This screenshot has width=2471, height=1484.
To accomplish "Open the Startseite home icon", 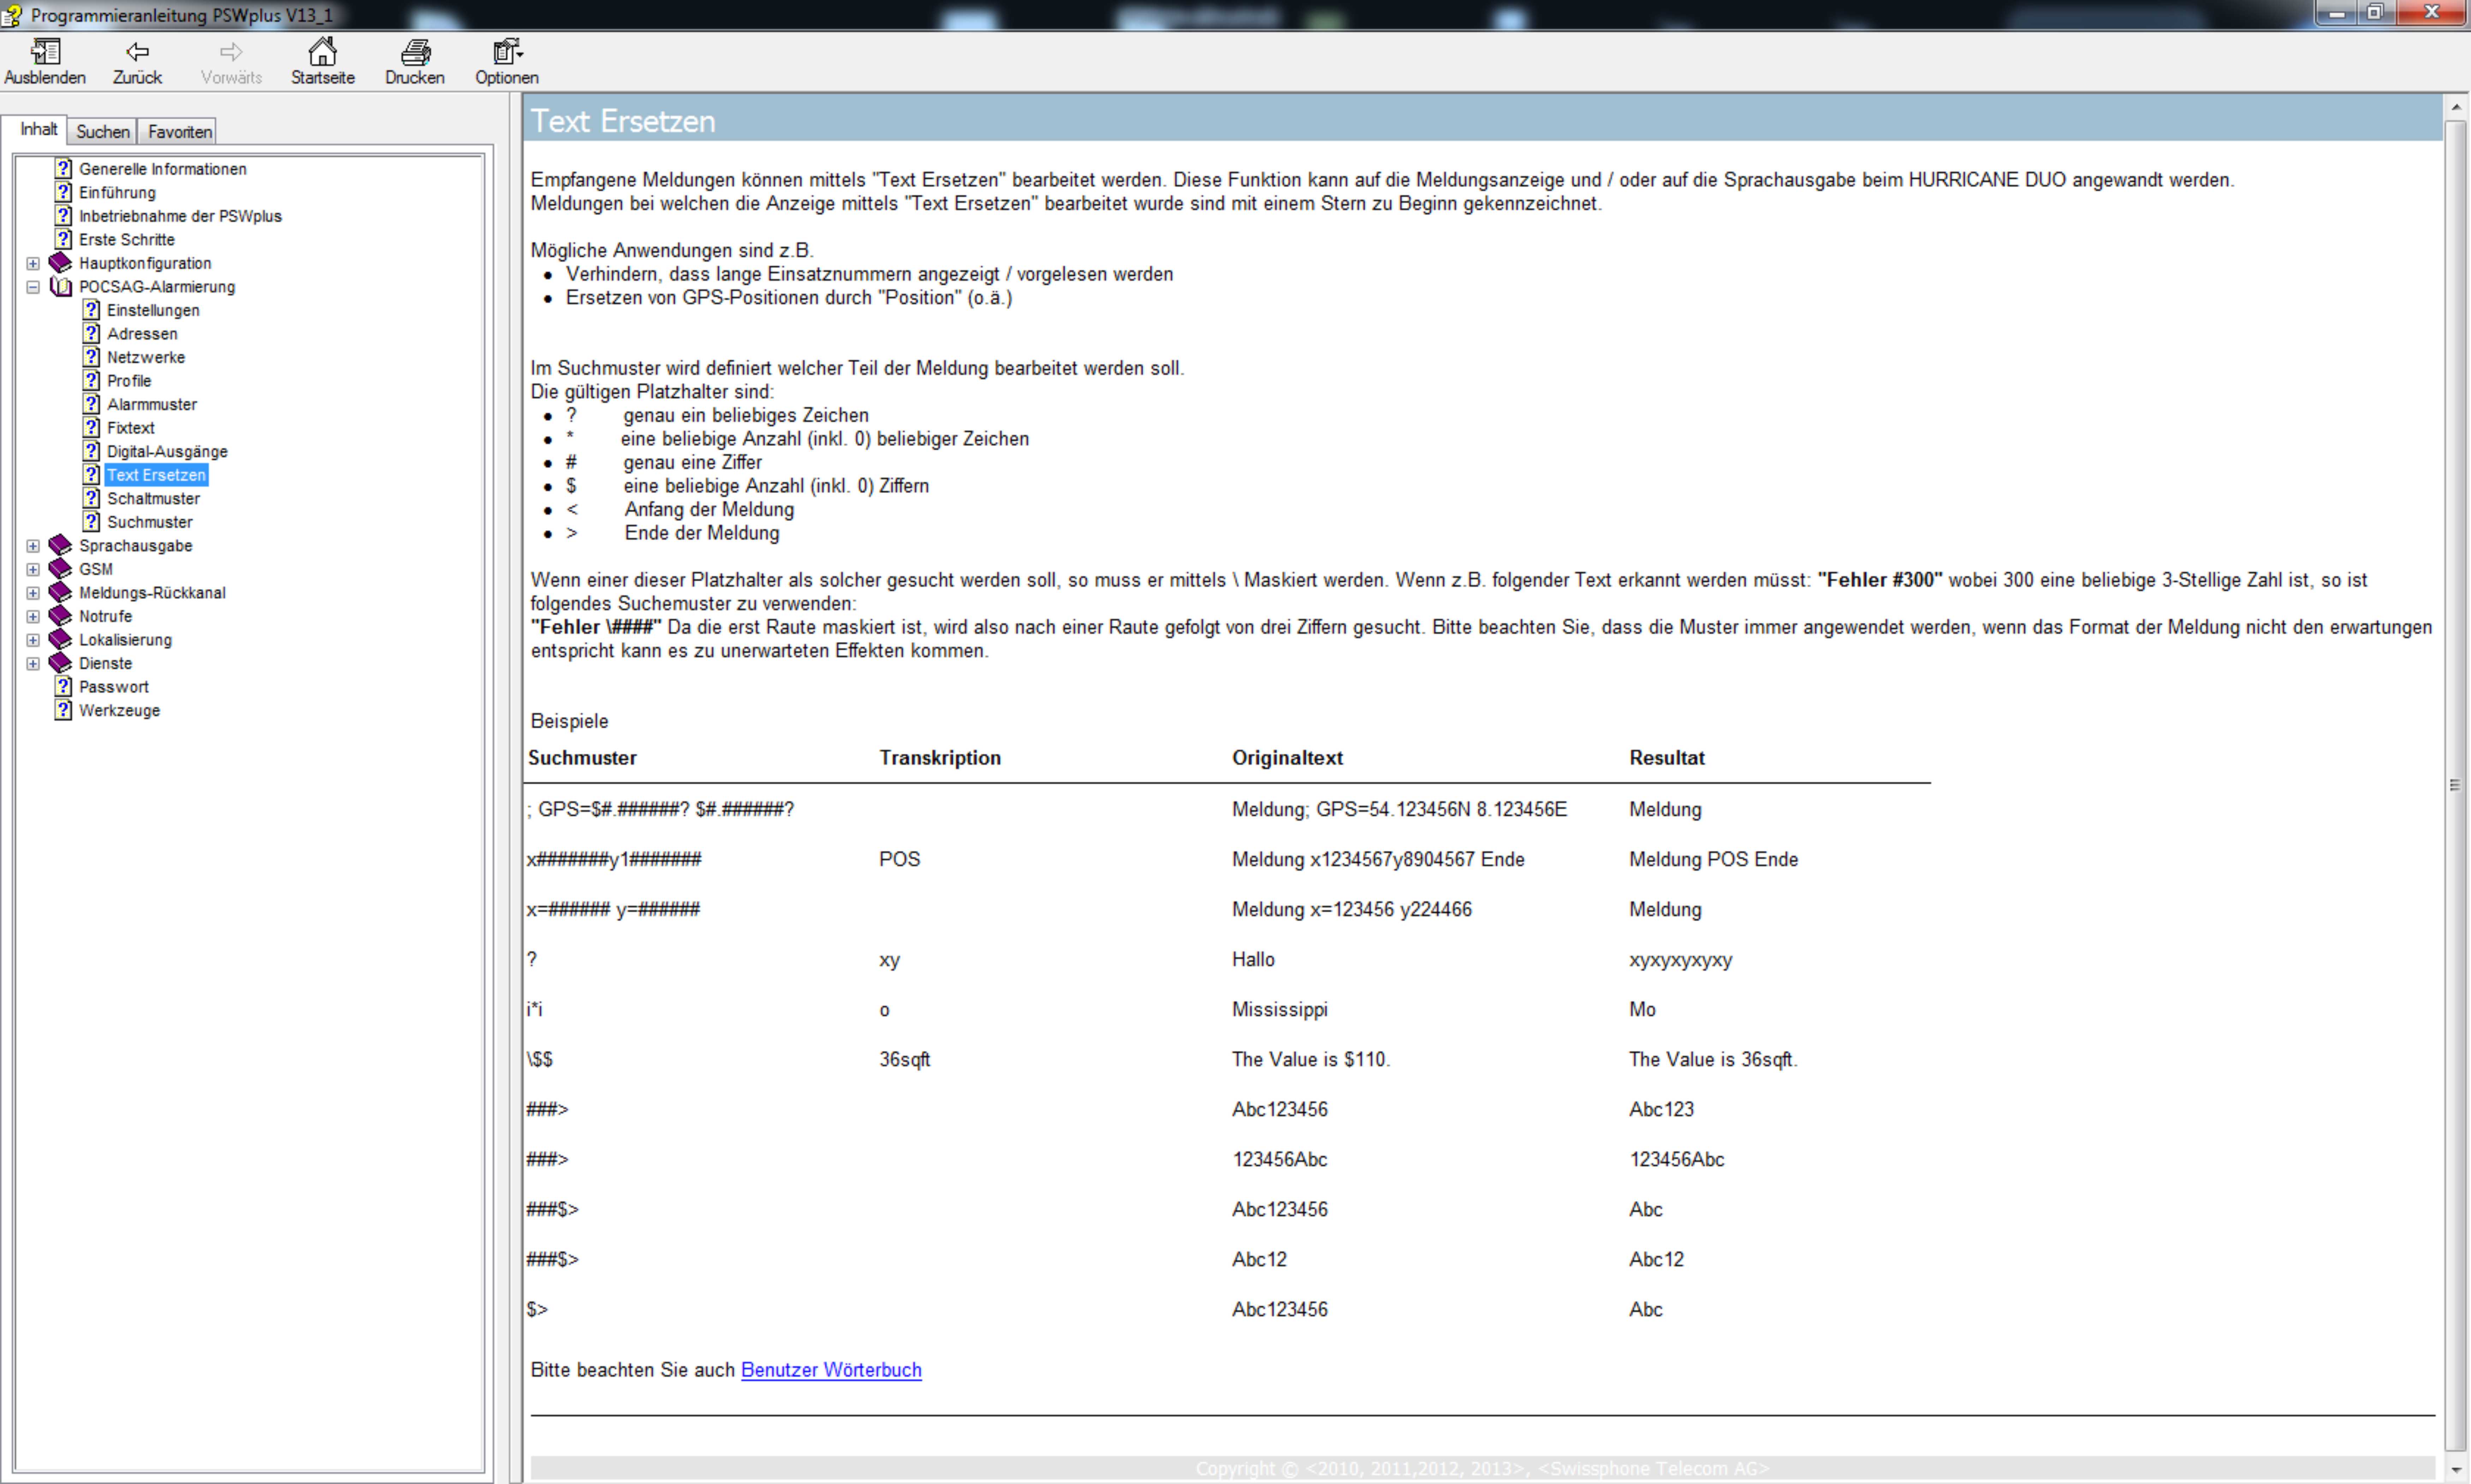I will point(322,51).
